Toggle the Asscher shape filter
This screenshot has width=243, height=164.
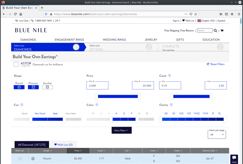47,87
